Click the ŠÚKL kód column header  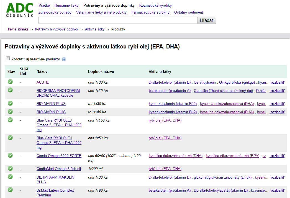tap(24, 71)
